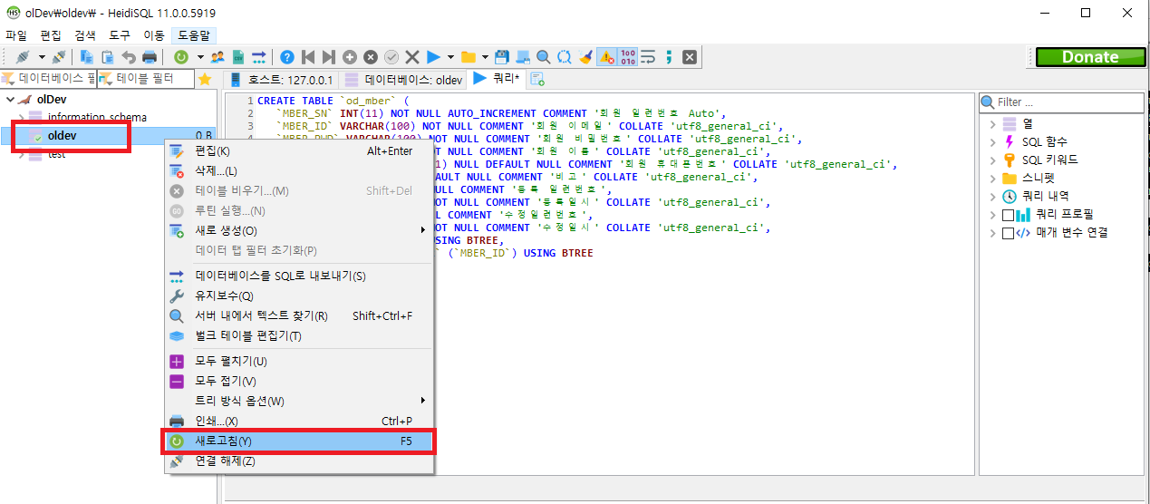This screenshot has height=504, width=1150.
Task: Go to last row icon
Action: (x=329, y=56)
